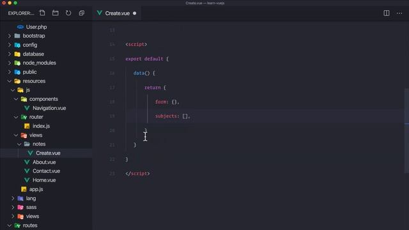Screen dimensions: 409x230
Task: Click the database folder icon
Action: (17, 54)
